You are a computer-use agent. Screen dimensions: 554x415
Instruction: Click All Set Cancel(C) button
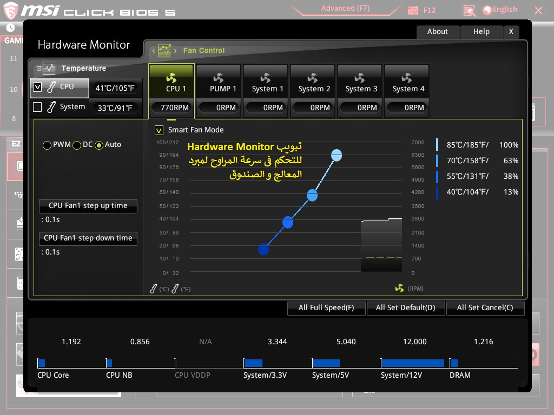pos(485,307)
